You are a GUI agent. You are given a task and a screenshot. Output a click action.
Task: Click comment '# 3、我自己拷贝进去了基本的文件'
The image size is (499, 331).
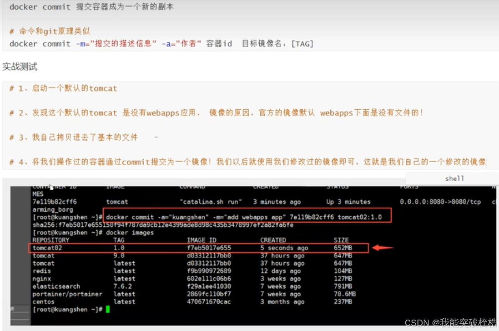74,137
